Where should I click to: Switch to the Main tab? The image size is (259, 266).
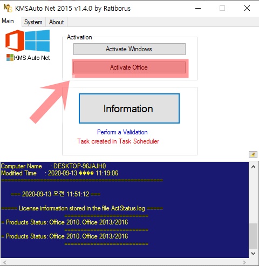click(x=8, y=21)
